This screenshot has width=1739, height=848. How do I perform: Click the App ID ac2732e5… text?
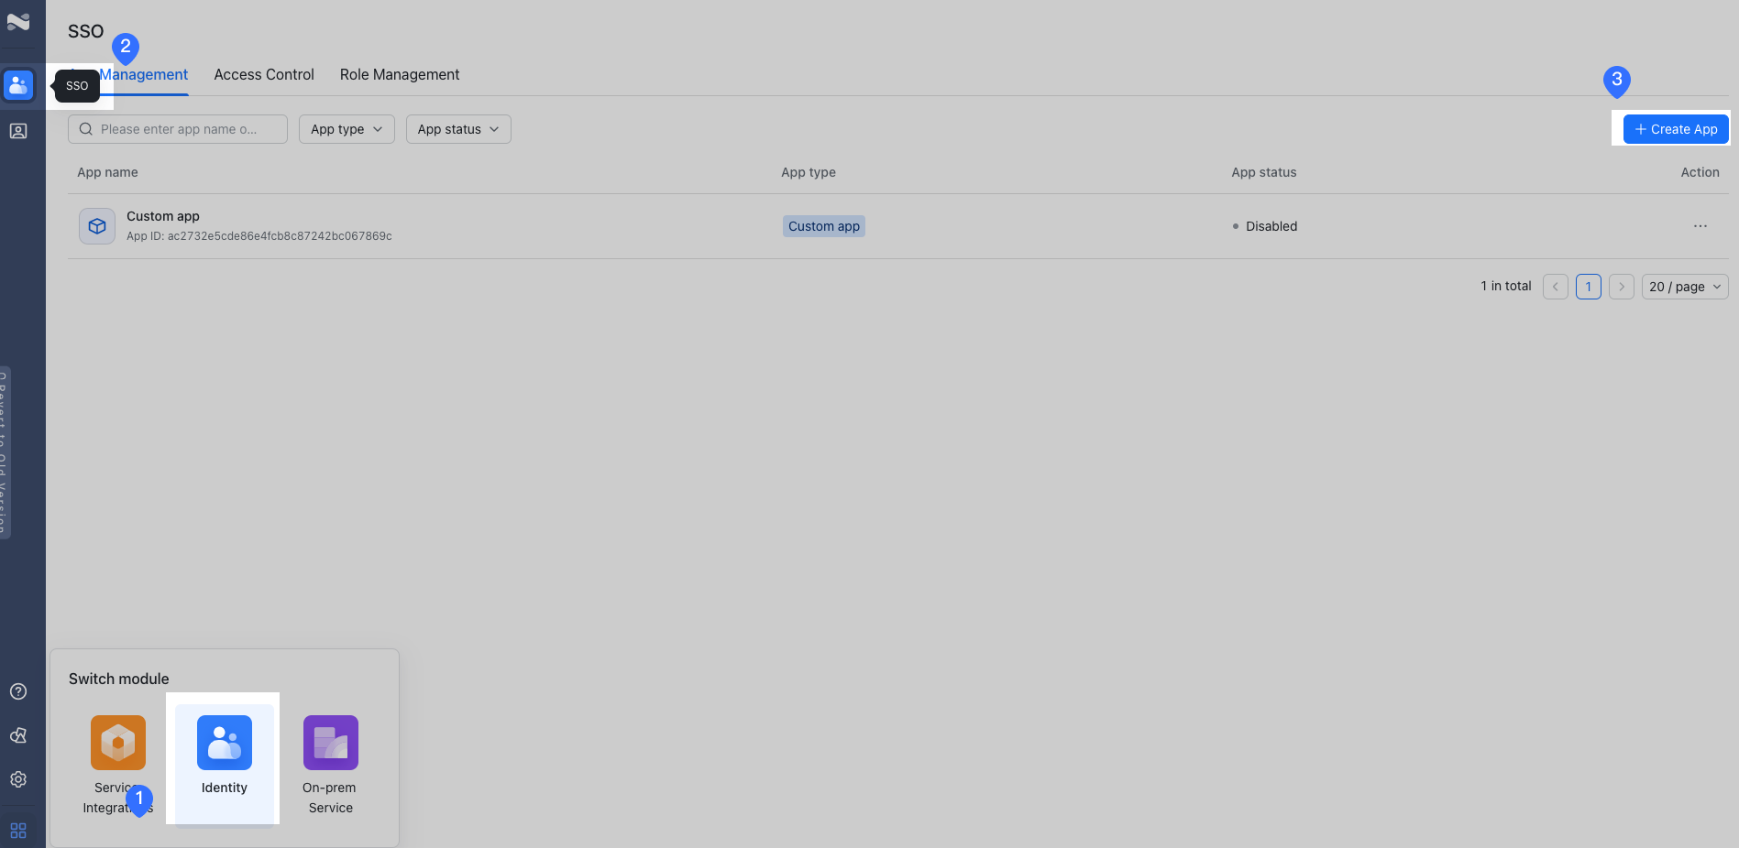259,236
